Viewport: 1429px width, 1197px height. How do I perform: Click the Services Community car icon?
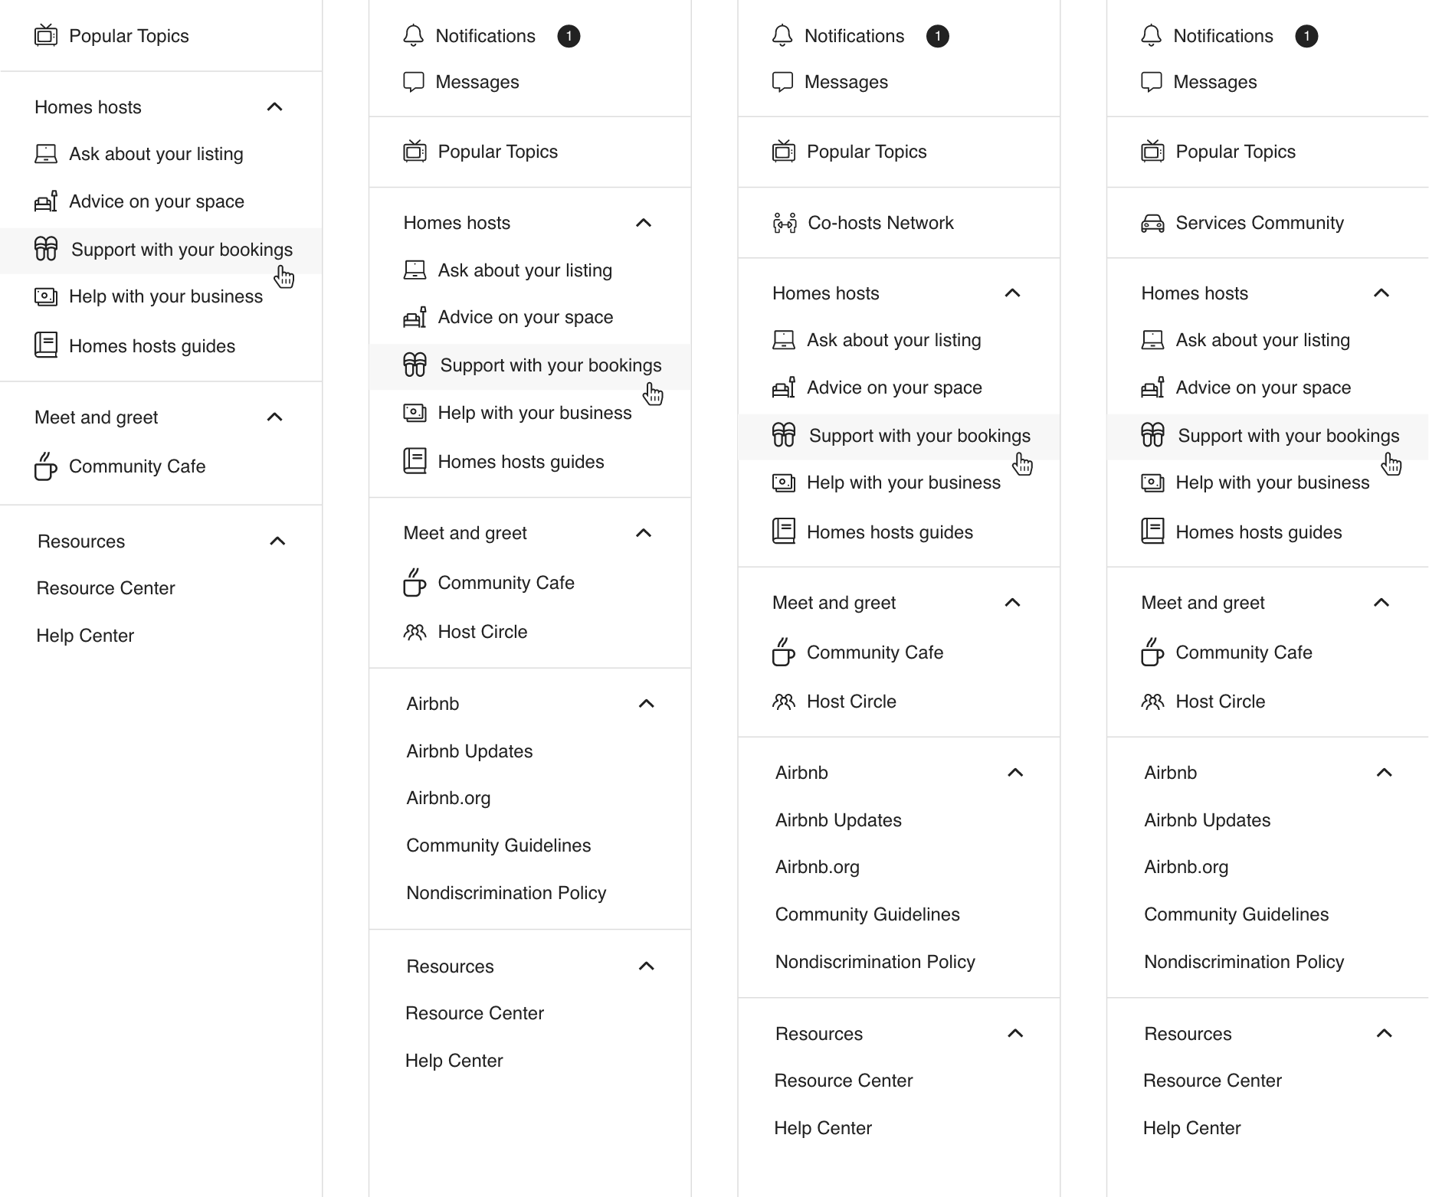click(1152, 223)
